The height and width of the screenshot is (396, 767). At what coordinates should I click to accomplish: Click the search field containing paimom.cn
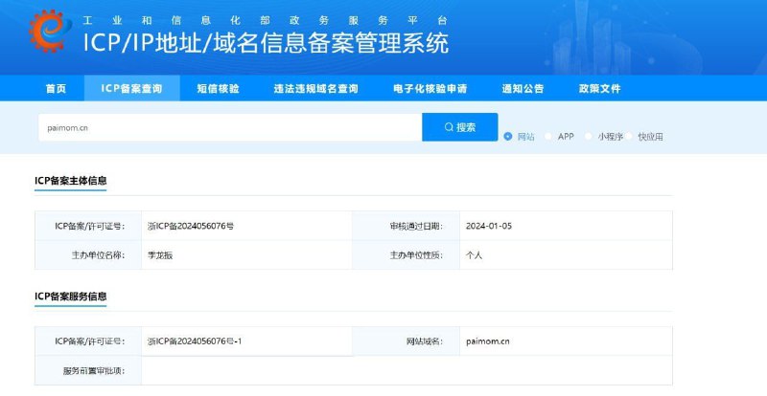(x=230, y=127)
